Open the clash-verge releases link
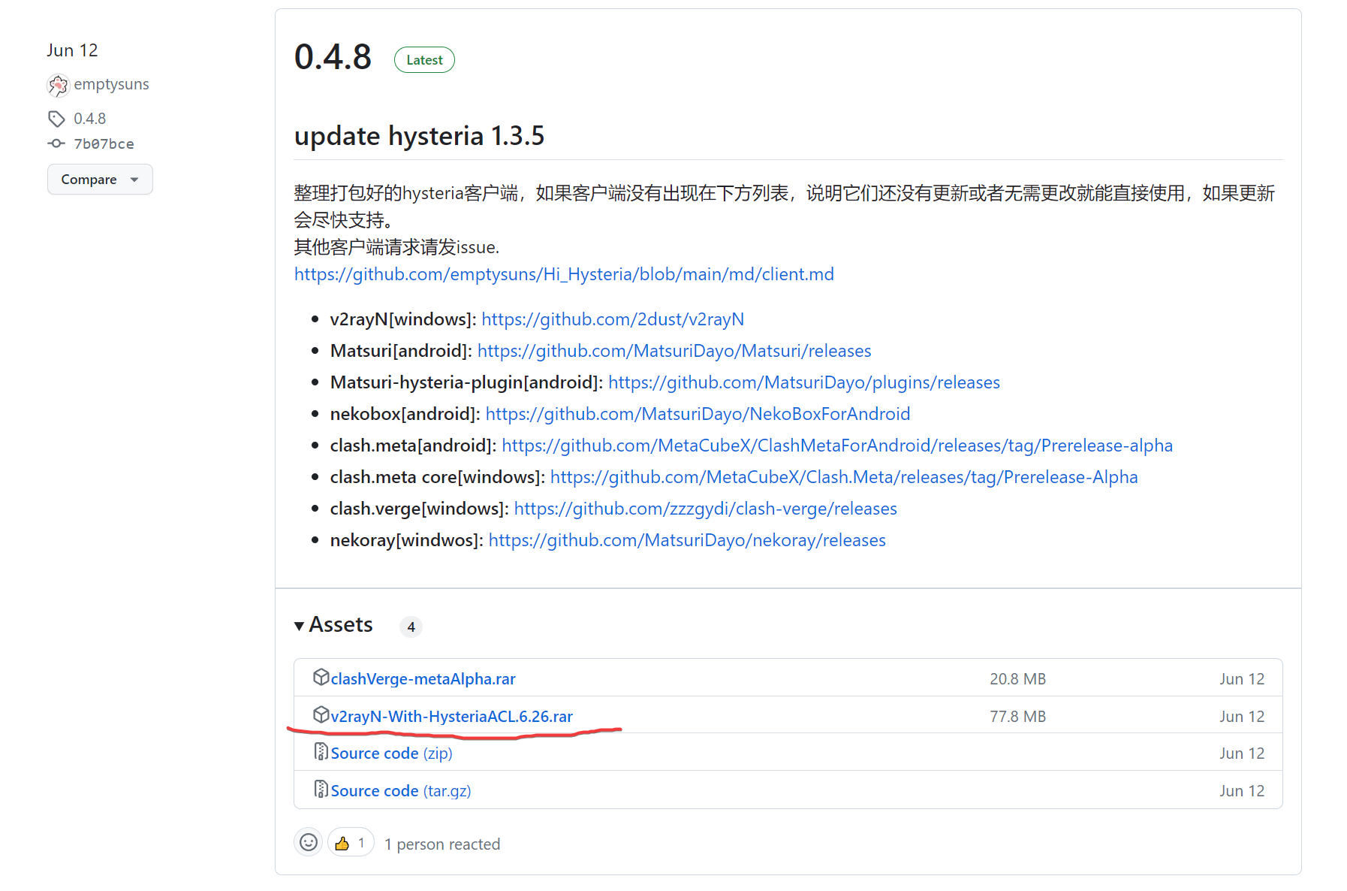Viewport: 1347px width, 891px height. (x=705, y=509)
